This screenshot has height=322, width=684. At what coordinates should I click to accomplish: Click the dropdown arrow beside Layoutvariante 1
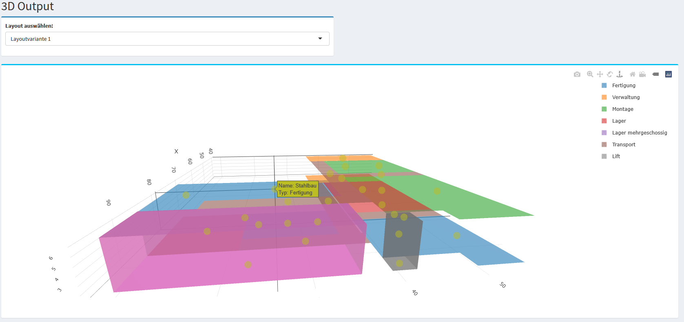[x=320, y=39]
